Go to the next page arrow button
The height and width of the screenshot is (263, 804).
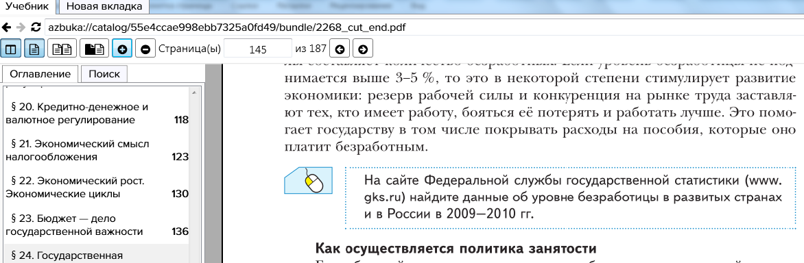pos(362,49)
